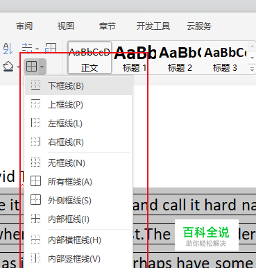Select 内部竖框线(V) inside vertical border
This screenshot has width=256, height=268.
[x=78, y=258]
